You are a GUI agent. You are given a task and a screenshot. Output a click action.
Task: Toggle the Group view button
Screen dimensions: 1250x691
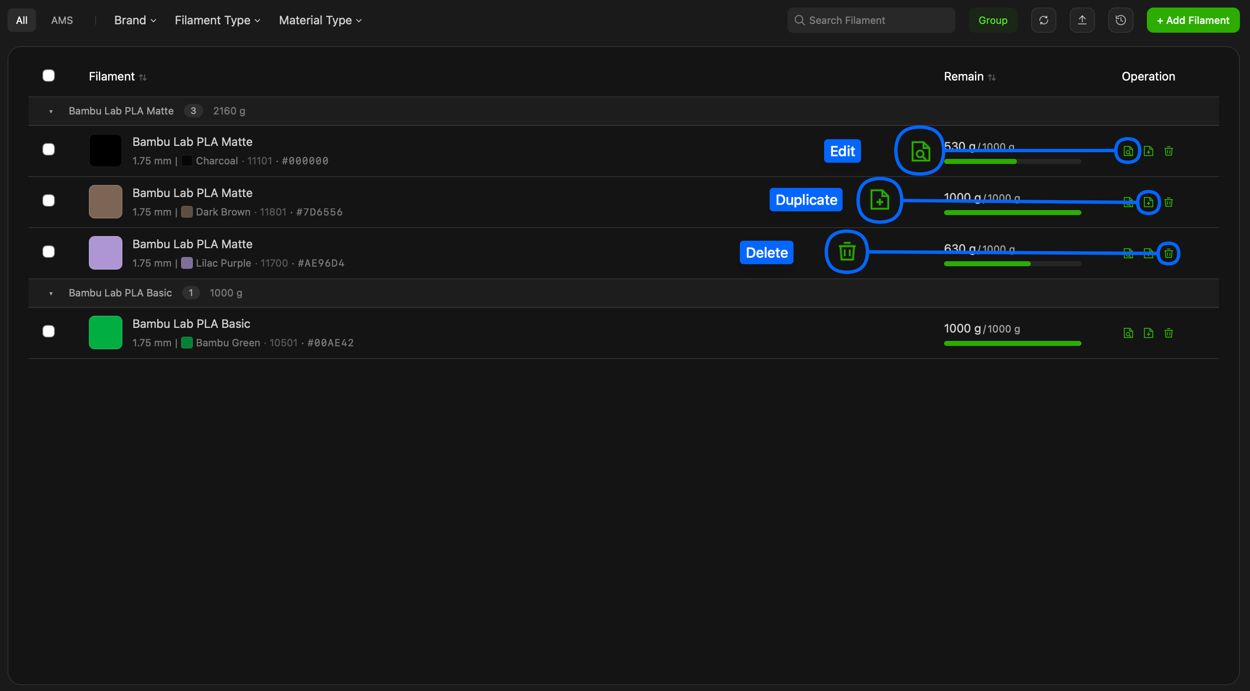(993, 20)
